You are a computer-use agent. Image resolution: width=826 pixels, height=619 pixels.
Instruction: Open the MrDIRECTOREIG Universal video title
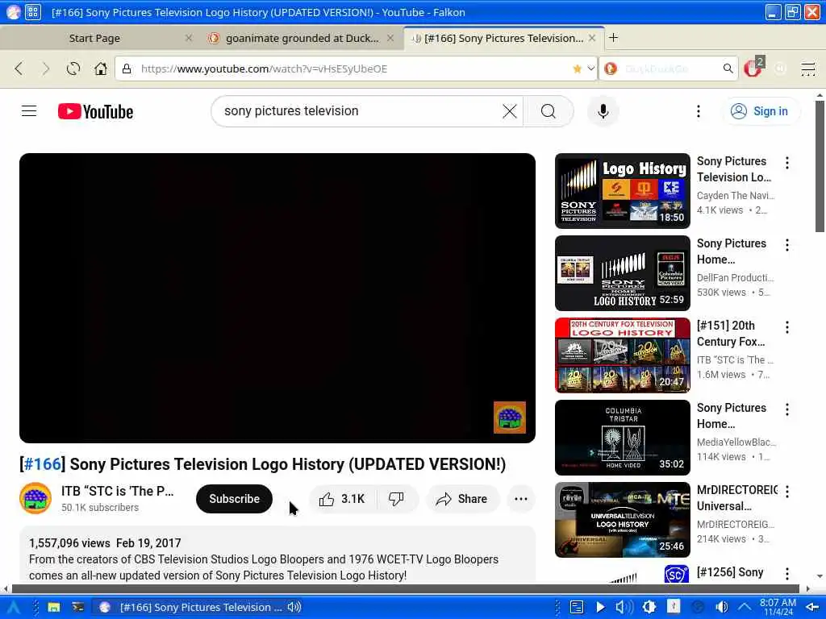click(x=737, y=498)
